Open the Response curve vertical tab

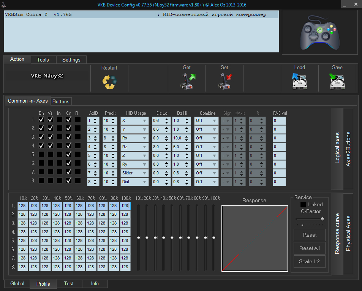point(337,233)
